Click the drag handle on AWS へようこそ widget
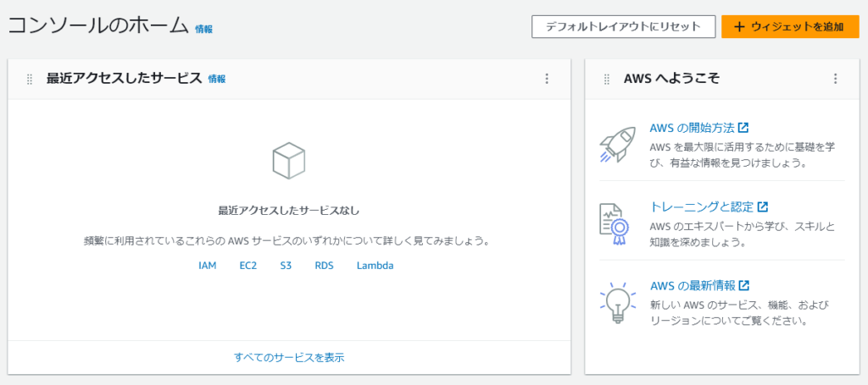 (x=606, y=79)
